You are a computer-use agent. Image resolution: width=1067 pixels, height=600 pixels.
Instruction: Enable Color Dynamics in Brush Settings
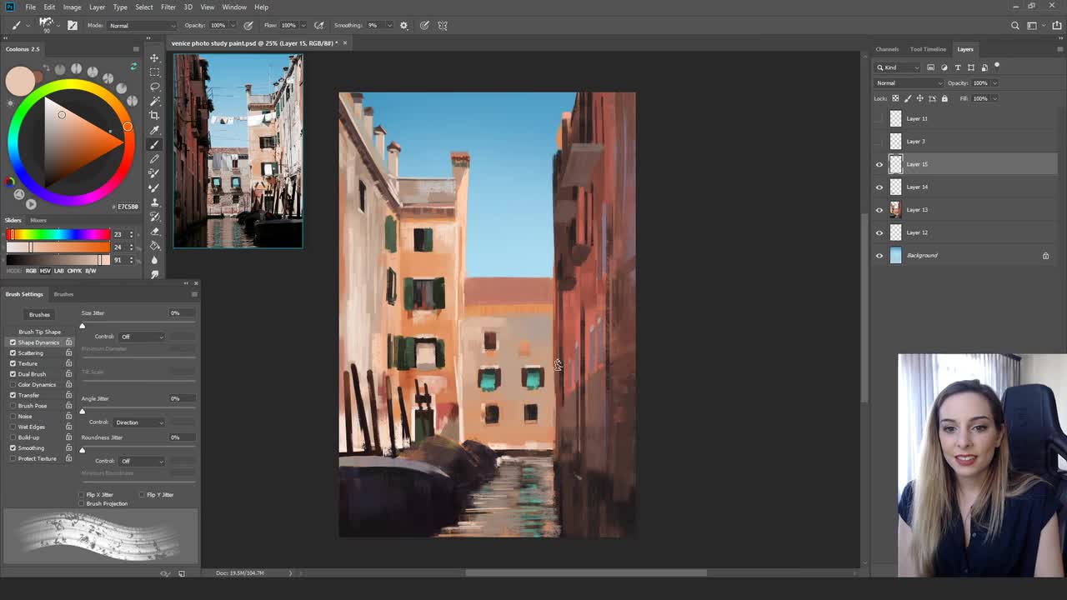[x=13, y=384]
